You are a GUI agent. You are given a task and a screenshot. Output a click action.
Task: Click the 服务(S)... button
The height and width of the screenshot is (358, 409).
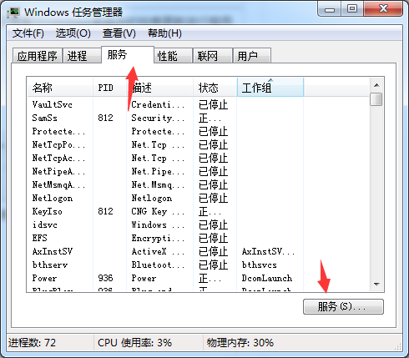pyautogui.click(x=343, y=306)
